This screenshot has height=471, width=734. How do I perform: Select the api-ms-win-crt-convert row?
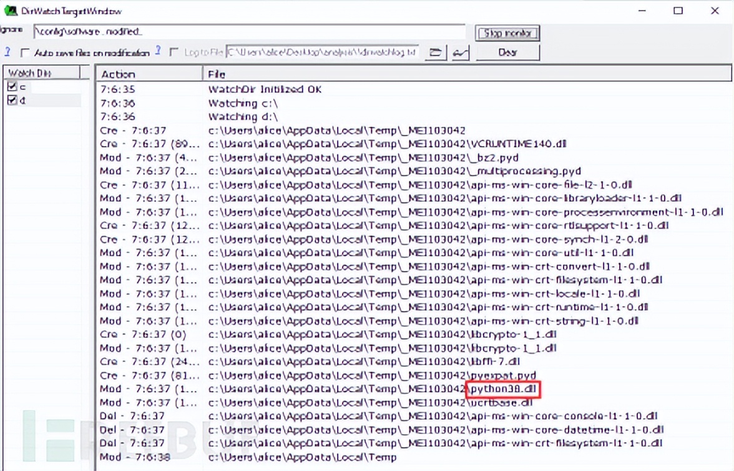(x=414, y=266)
